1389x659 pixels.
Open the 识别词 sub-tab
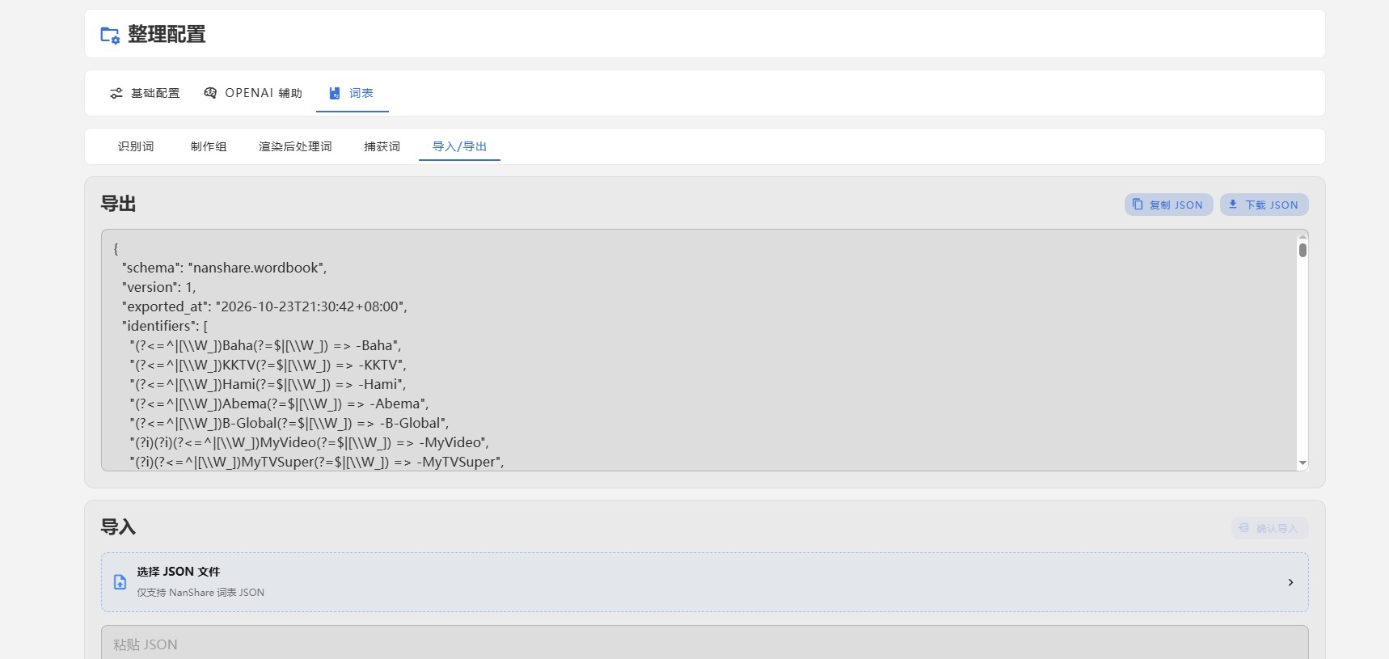pyautogui.click(x=136, y=146)
